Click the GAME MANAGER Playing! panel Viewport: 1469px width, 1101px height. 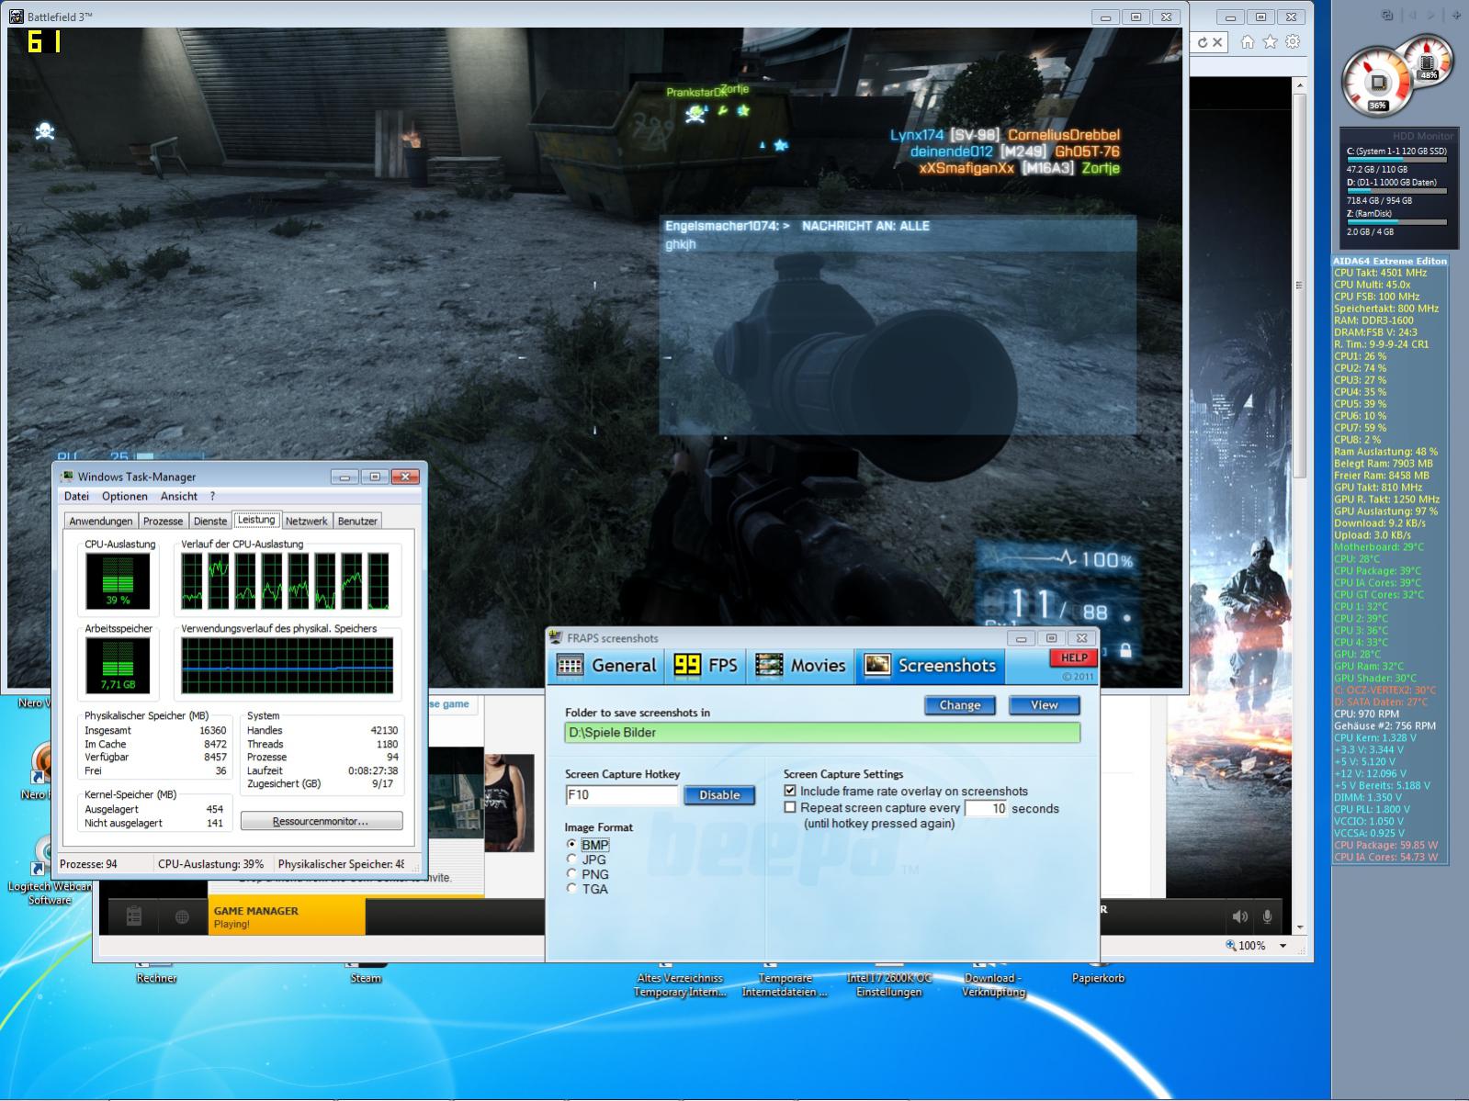tap(287, 916)
